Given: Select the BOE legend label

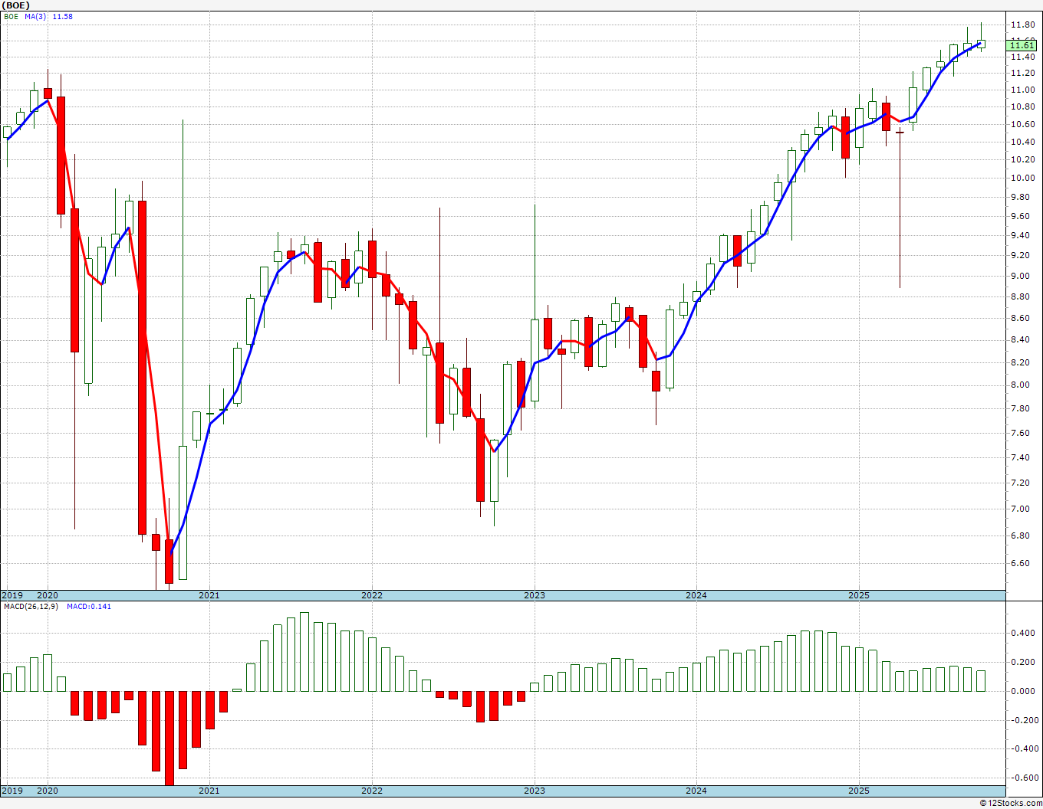Looking at the screenshot, I should 10,16.
